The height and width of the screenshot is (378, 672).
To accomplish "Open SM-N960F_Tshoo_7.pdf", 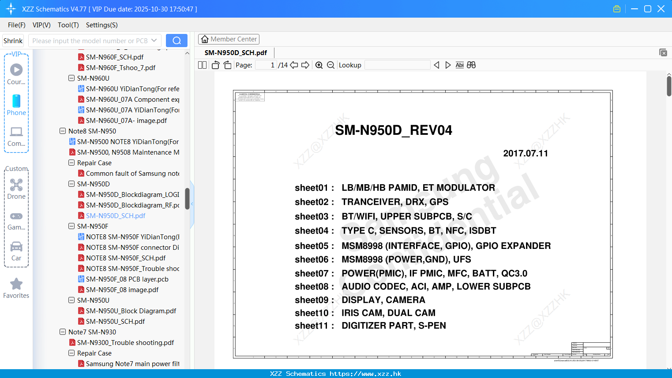I will click(120, 67).
